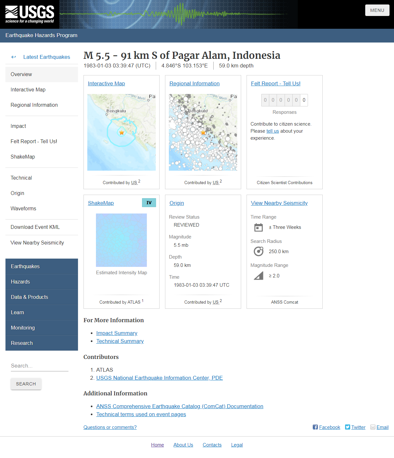Viewport: 394px width, 458px height.
Task: Open the Regional Information card title link
Action: pyautogui.click(x=194, y=83)
